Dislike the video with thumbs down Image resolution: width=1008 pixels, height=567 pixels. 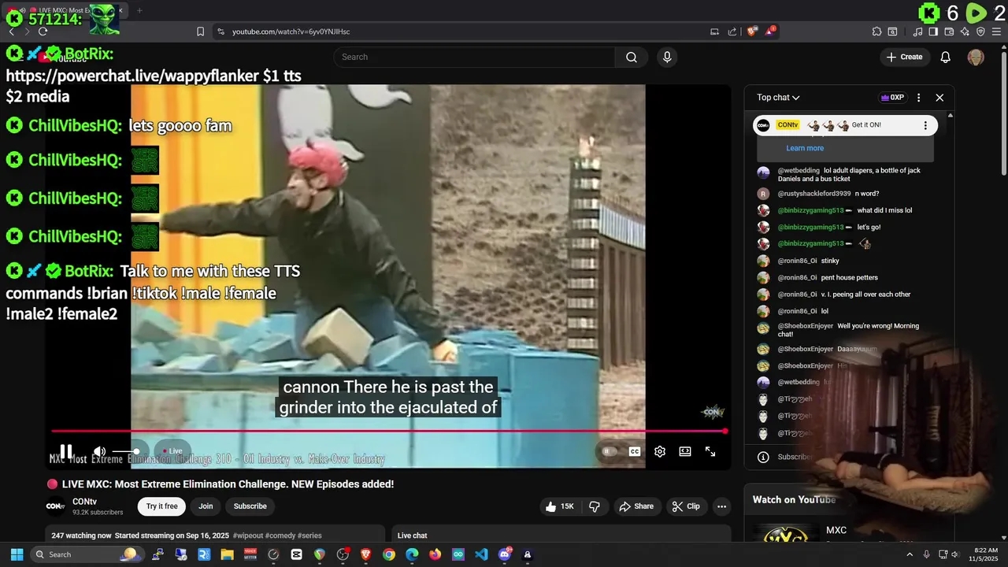pos(595,506)
